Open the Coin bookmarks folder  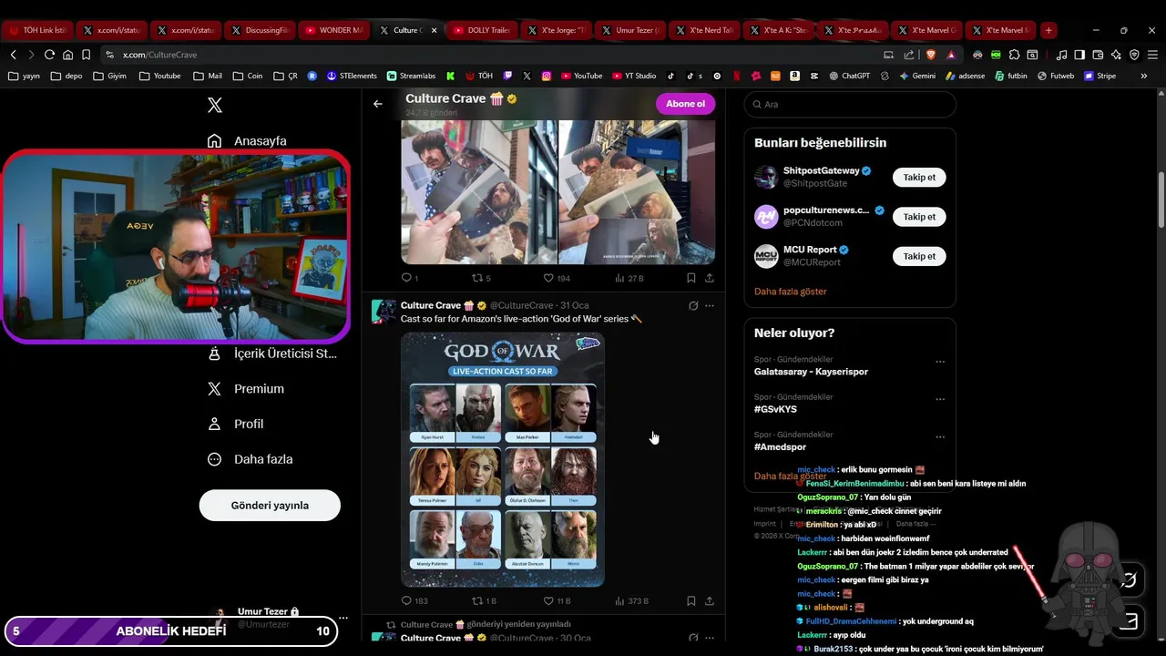[247, 77]
